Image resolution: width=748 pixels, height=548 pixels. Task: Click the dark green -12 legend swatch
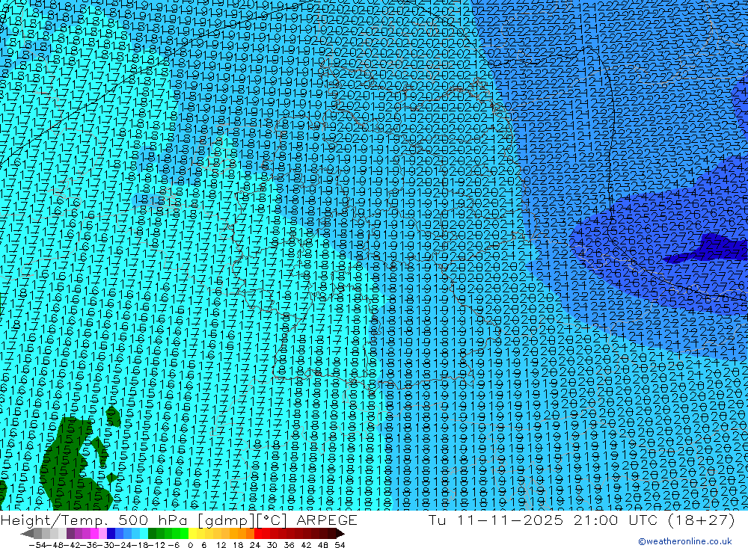click(152, 534)
